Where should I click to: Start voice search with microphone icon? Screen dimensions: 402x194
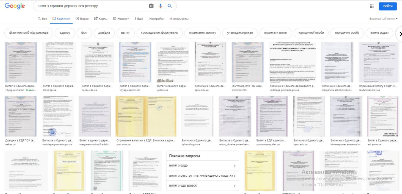coord(161,6)
